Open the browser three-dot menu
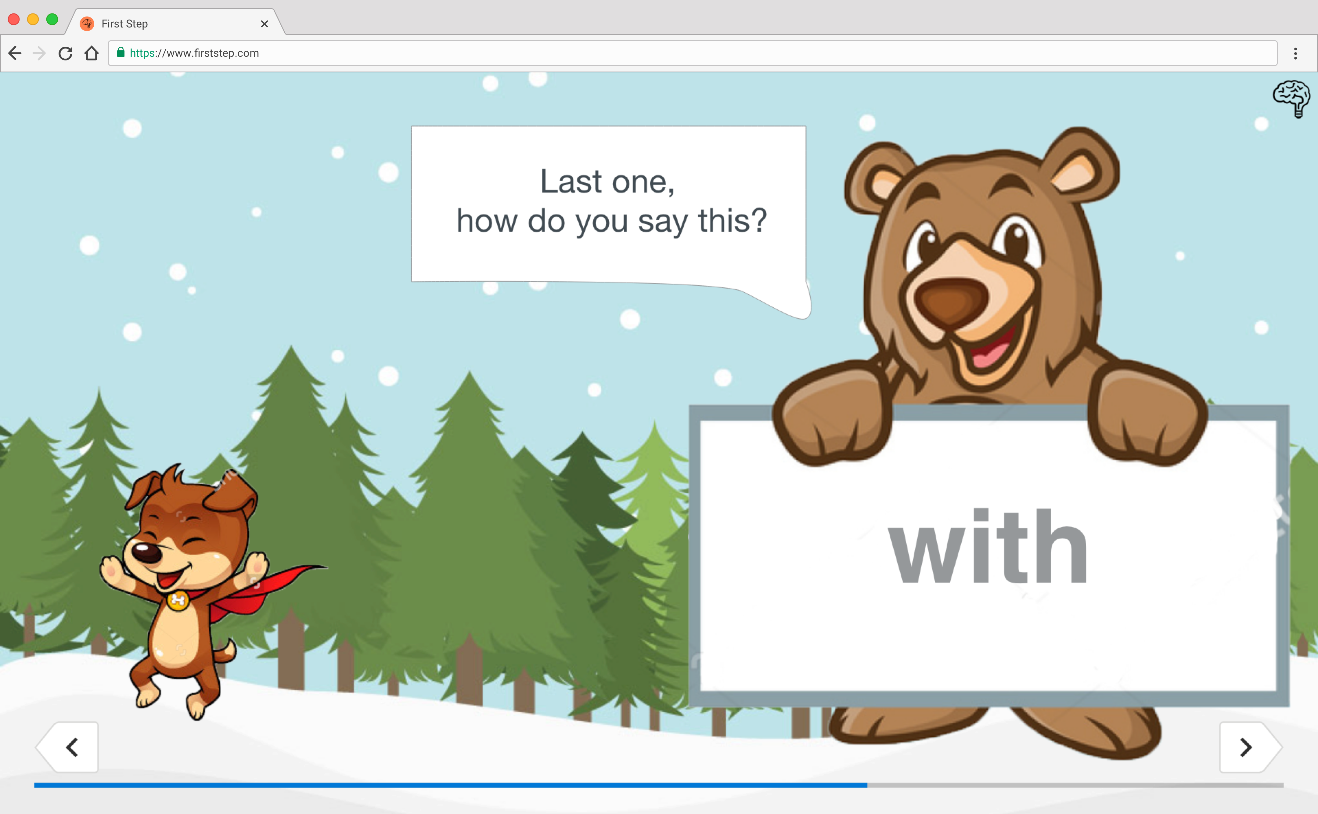Image resolution: width=1318 pixels, height=814 pixels. (x=1295, y=53)
